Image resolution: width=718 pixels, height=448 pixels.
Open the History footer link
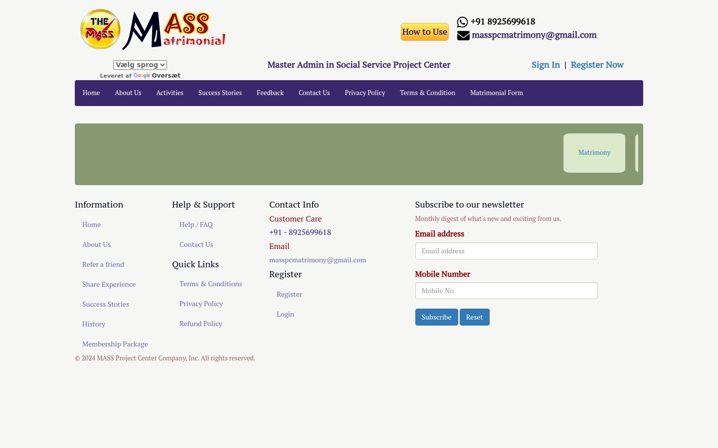[x=94, y=324]
